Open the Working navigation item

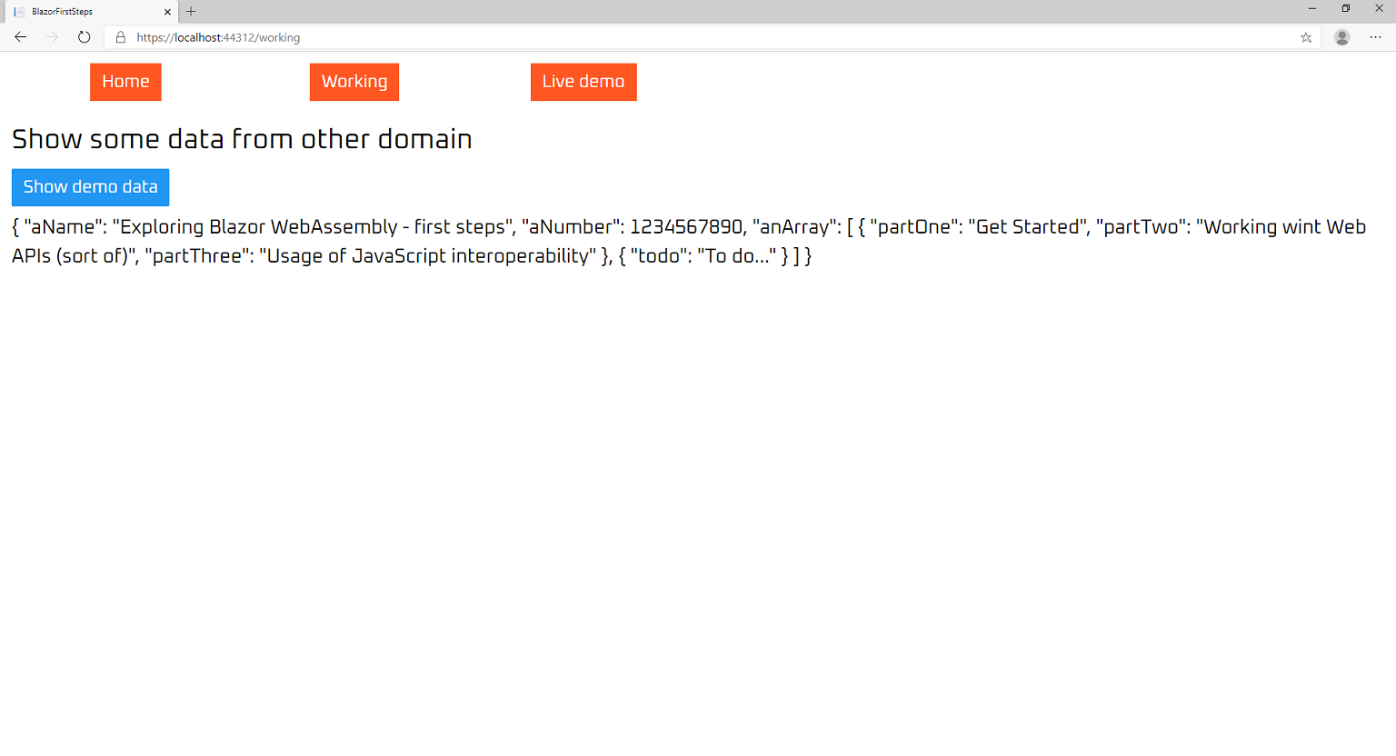[354, 82]
